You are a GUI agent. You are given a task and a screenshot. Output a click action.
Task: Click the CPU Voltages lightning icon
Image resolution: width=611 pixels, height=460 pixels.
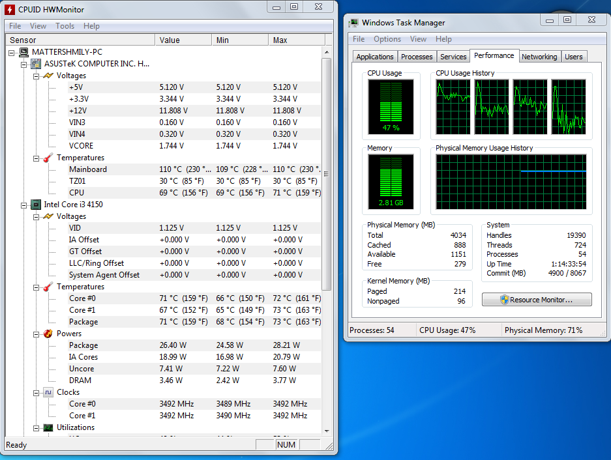pyautogui.click(x=48, y=216)
